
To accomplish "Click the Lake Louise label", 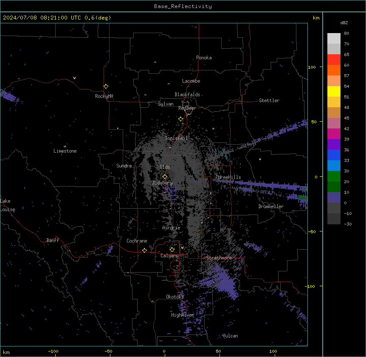I will [x=8, y=205].
